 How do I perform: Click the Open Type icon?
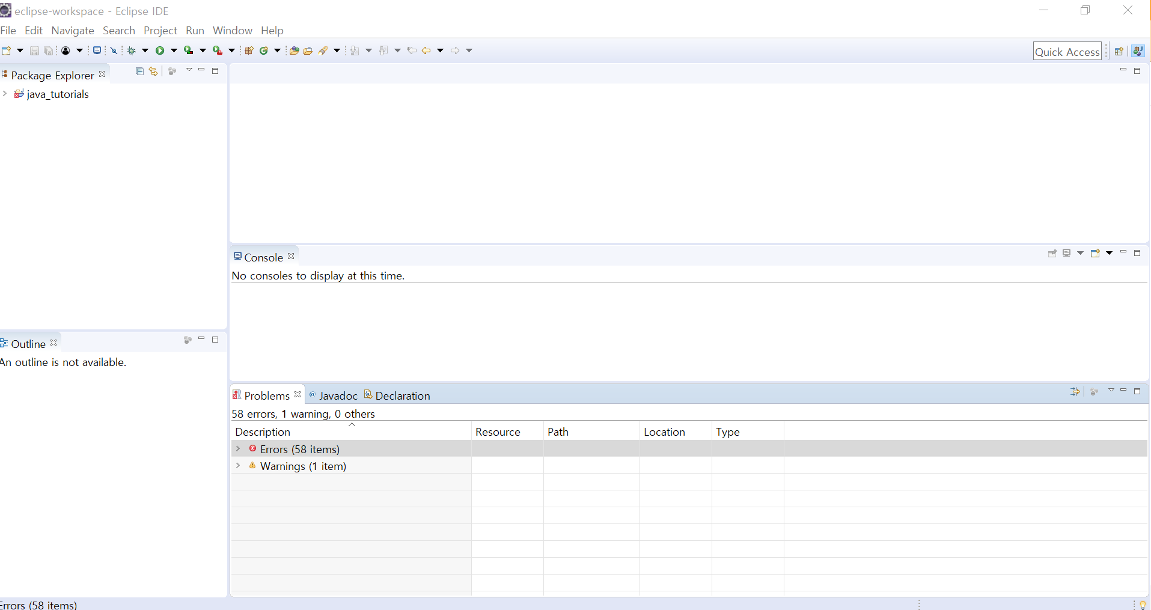click(294, 51)
